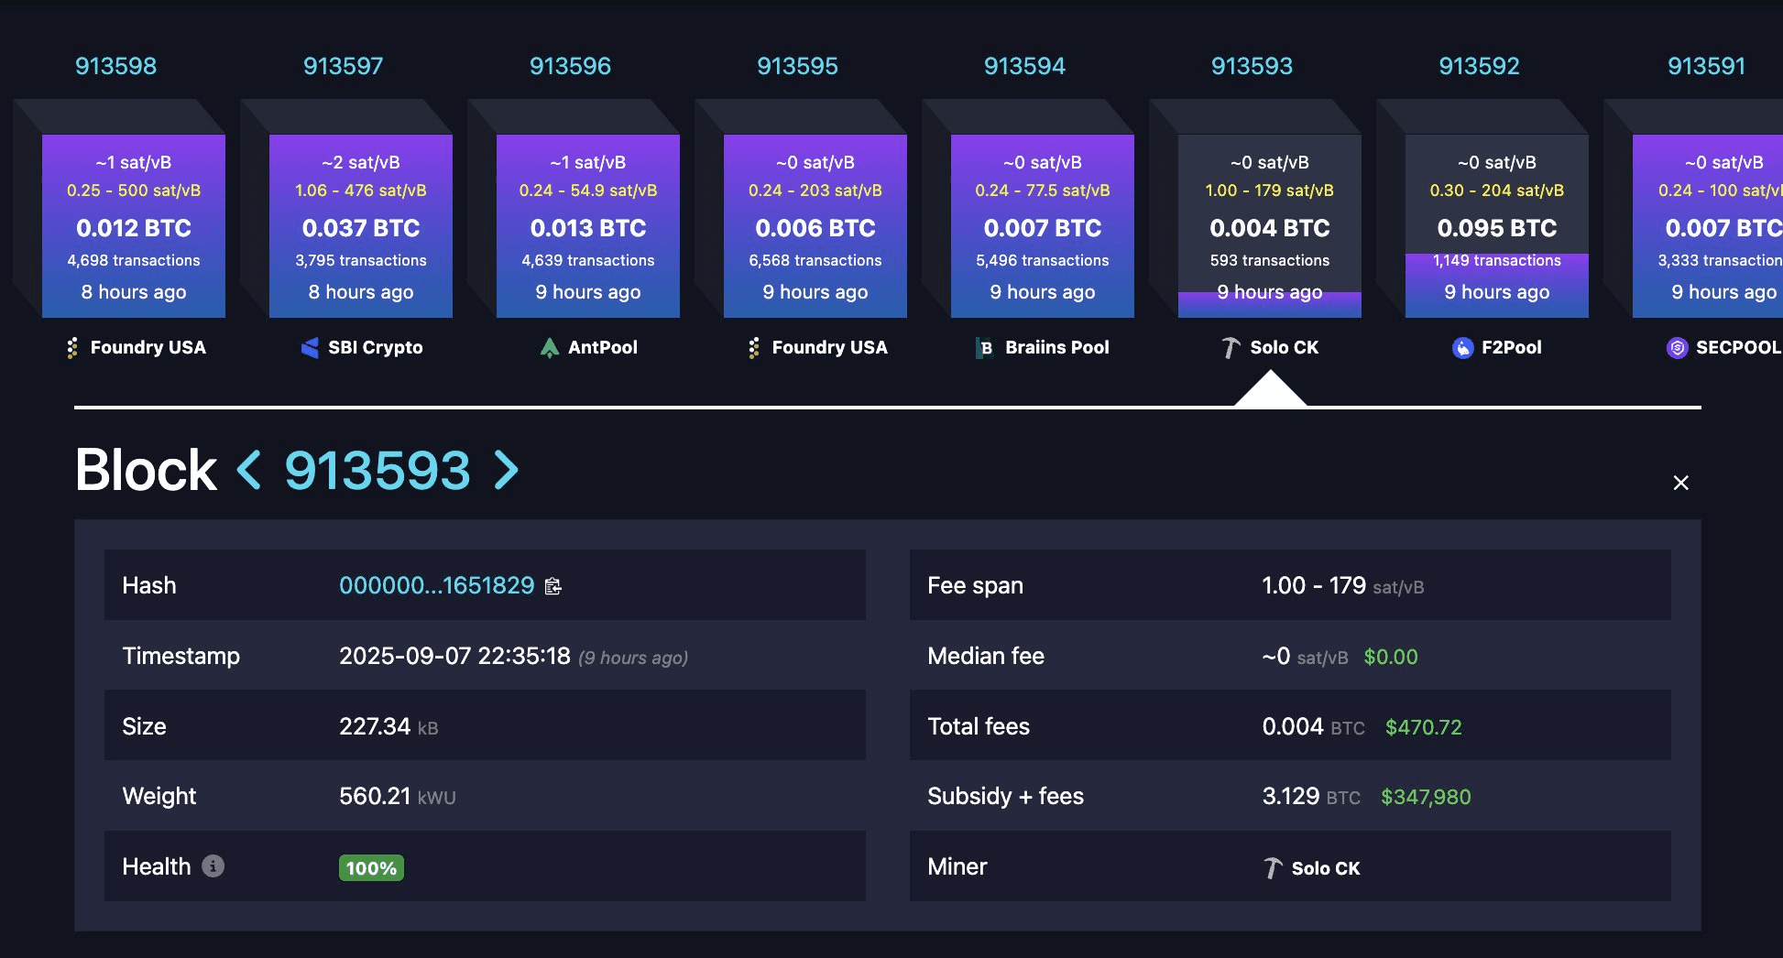Image resolution: width=1783 pixels, height=958 pixels.
Task: Click the large 913593 block title
Action: click(377, 471)
